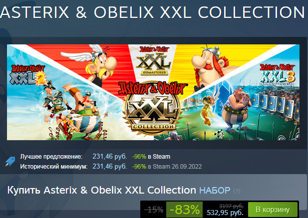This screenshot has height=218, width=308.
Task: Open the НАБОР bundle link
Action: 215,191
